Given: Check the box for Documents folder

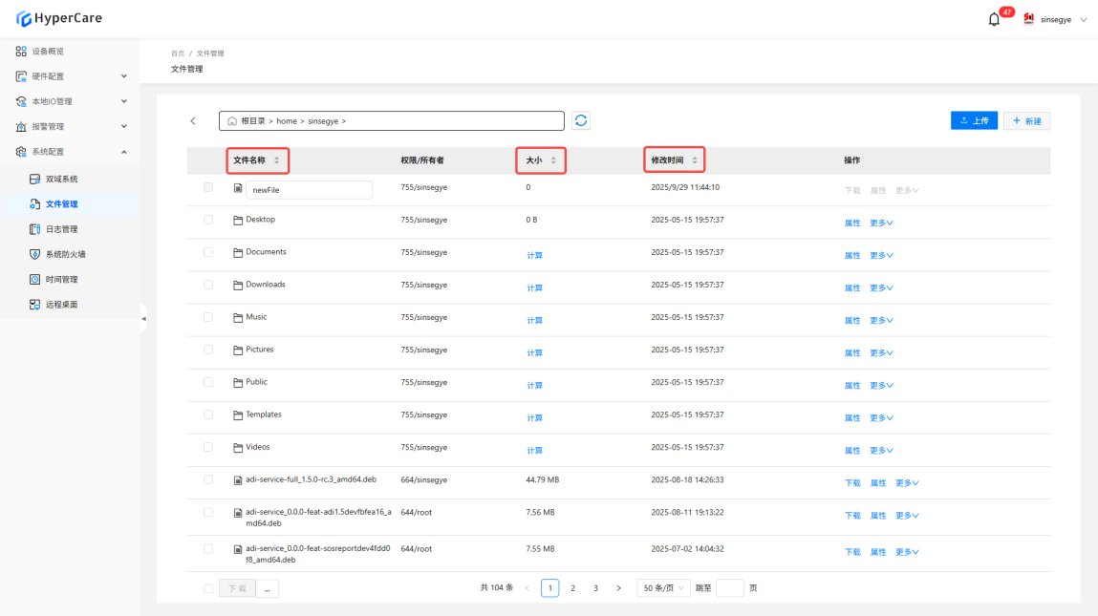Looking at the screenshot, I should pos(208,252).
